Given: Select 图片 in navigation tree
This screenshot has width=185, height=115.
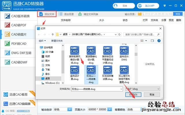Looking at the screenshot, I should [46, 61].
